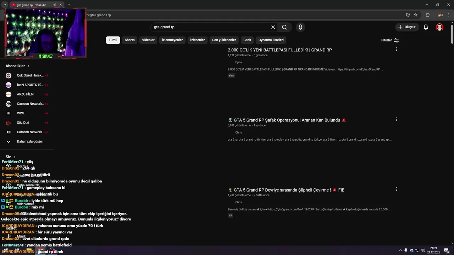Open Chris channel under Şüpheli Çevirme video
The image size is (454, 255).
tap(238, 203)
